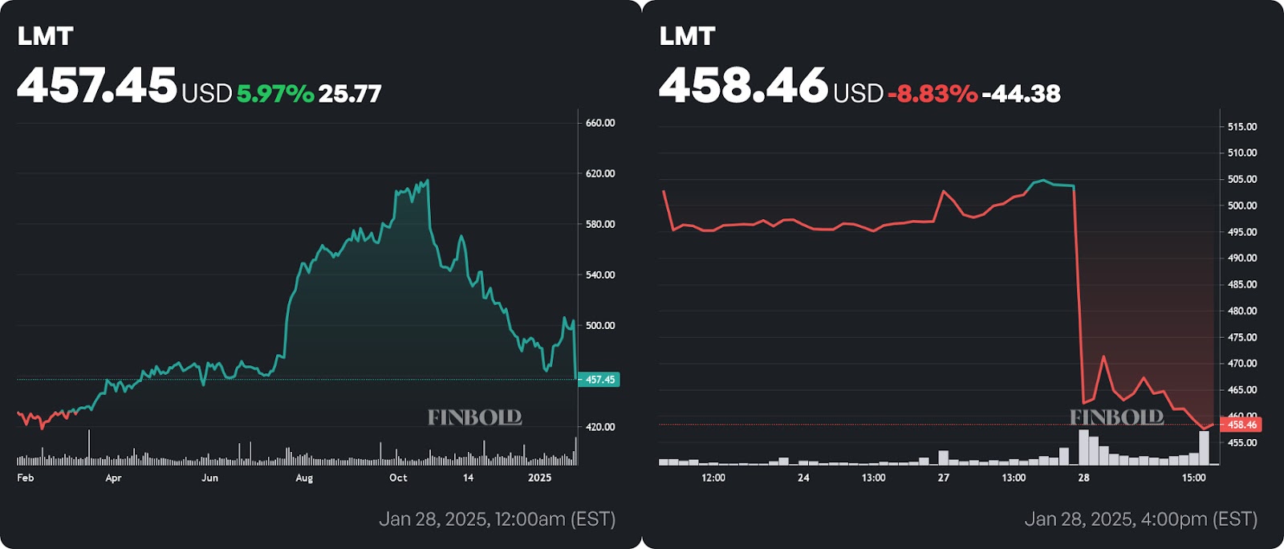Click the large 458.46 headline price
The image size is (1284, 549).
click(x=743, y=85)
